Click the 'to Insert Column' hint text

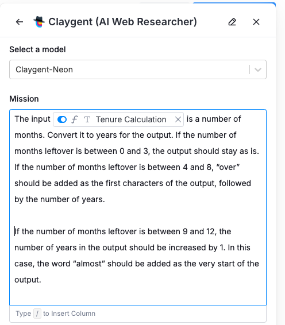click(69, 314)
